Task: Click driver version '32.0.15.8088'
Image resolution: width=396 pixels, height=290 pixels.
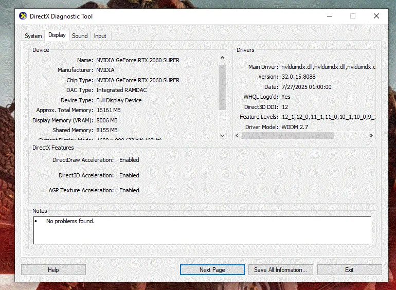Action: [298, 77]
